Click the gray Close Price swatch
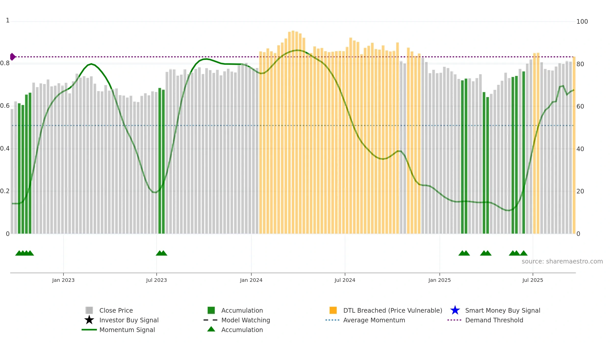The height and width of the screenshot is (344, 612). [89, 310]
